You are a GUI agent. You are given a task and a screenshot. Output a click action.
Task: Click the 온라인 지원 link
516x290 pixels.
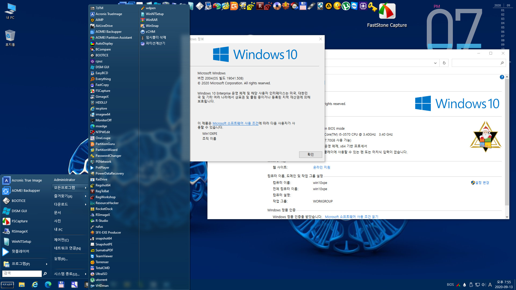pyautogui.click(x=321, y=167)
